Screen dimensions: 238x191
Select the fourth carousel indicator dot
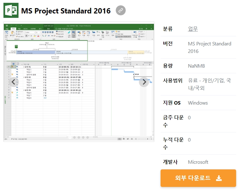(83, 137)
